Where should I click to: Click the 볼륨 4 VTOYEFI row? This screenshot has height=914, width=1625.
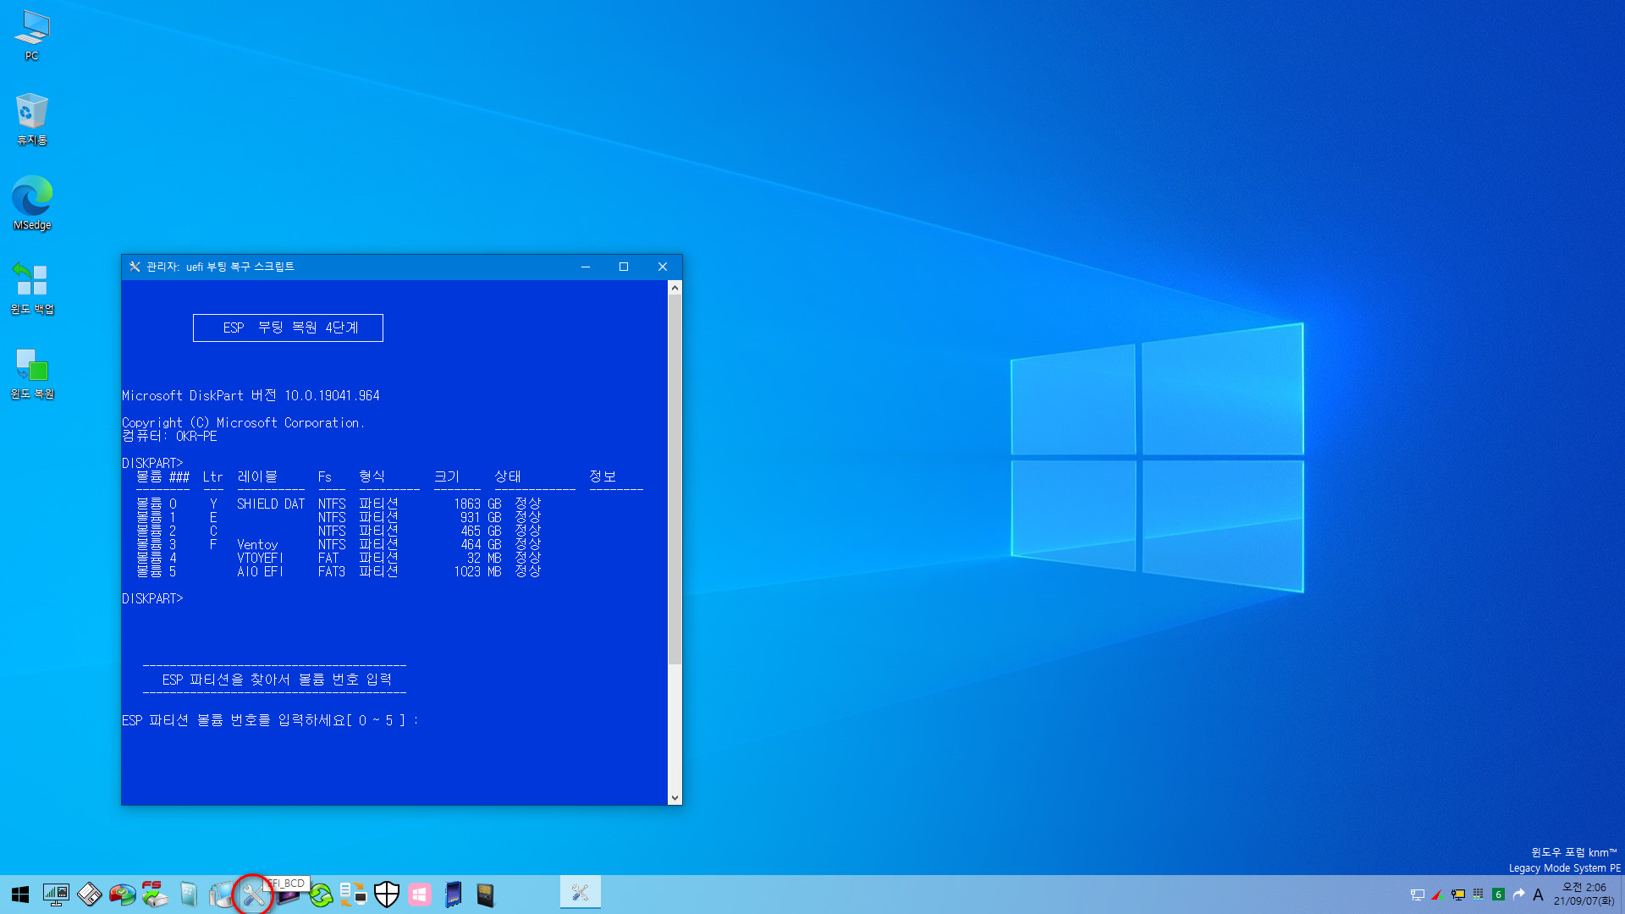[x=339, y=558]
